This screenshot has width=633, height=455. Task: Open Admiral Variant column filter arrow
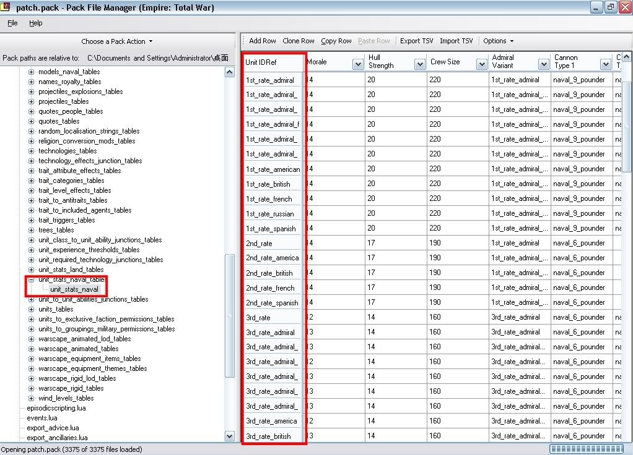point(544,64)
